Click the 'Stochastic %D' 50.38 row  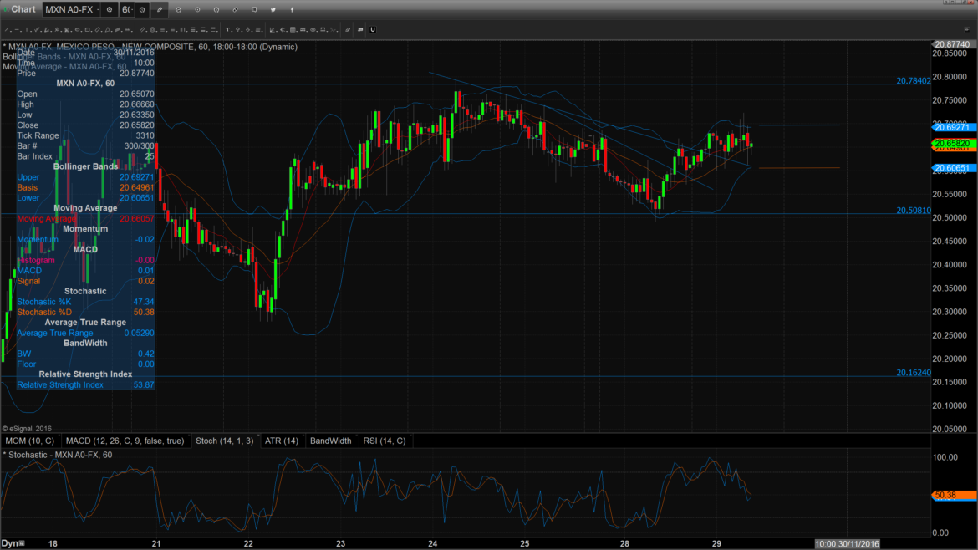click(85, 313)
